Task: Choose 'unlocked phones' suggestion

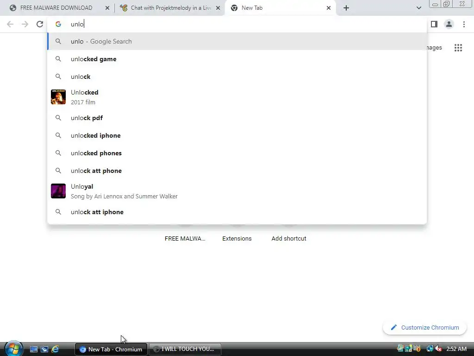Action: tap(237, 153)
